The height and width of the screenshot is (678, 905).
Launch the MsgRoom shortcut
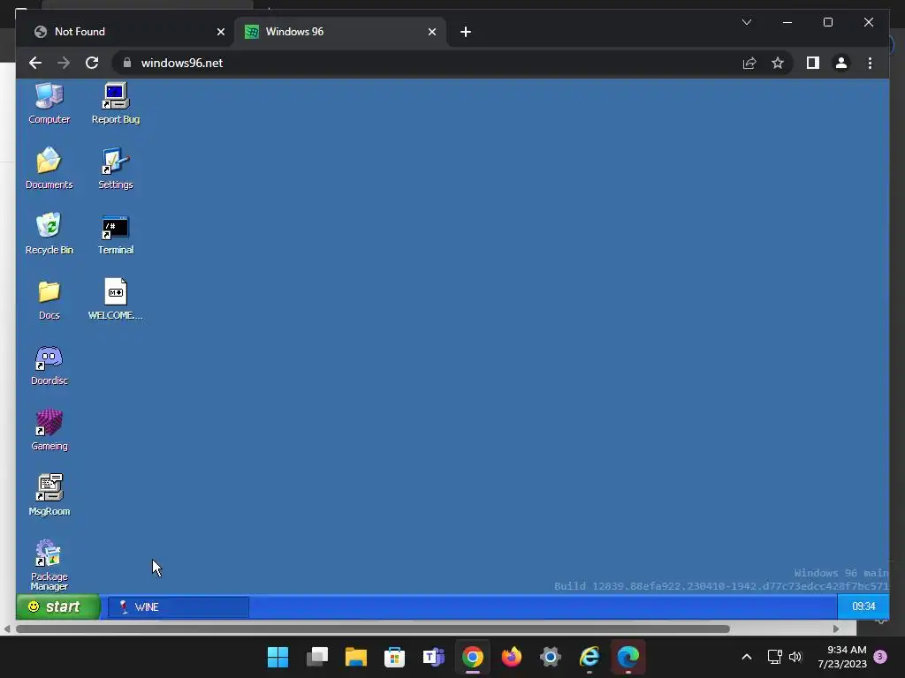(x=49, y=495)
